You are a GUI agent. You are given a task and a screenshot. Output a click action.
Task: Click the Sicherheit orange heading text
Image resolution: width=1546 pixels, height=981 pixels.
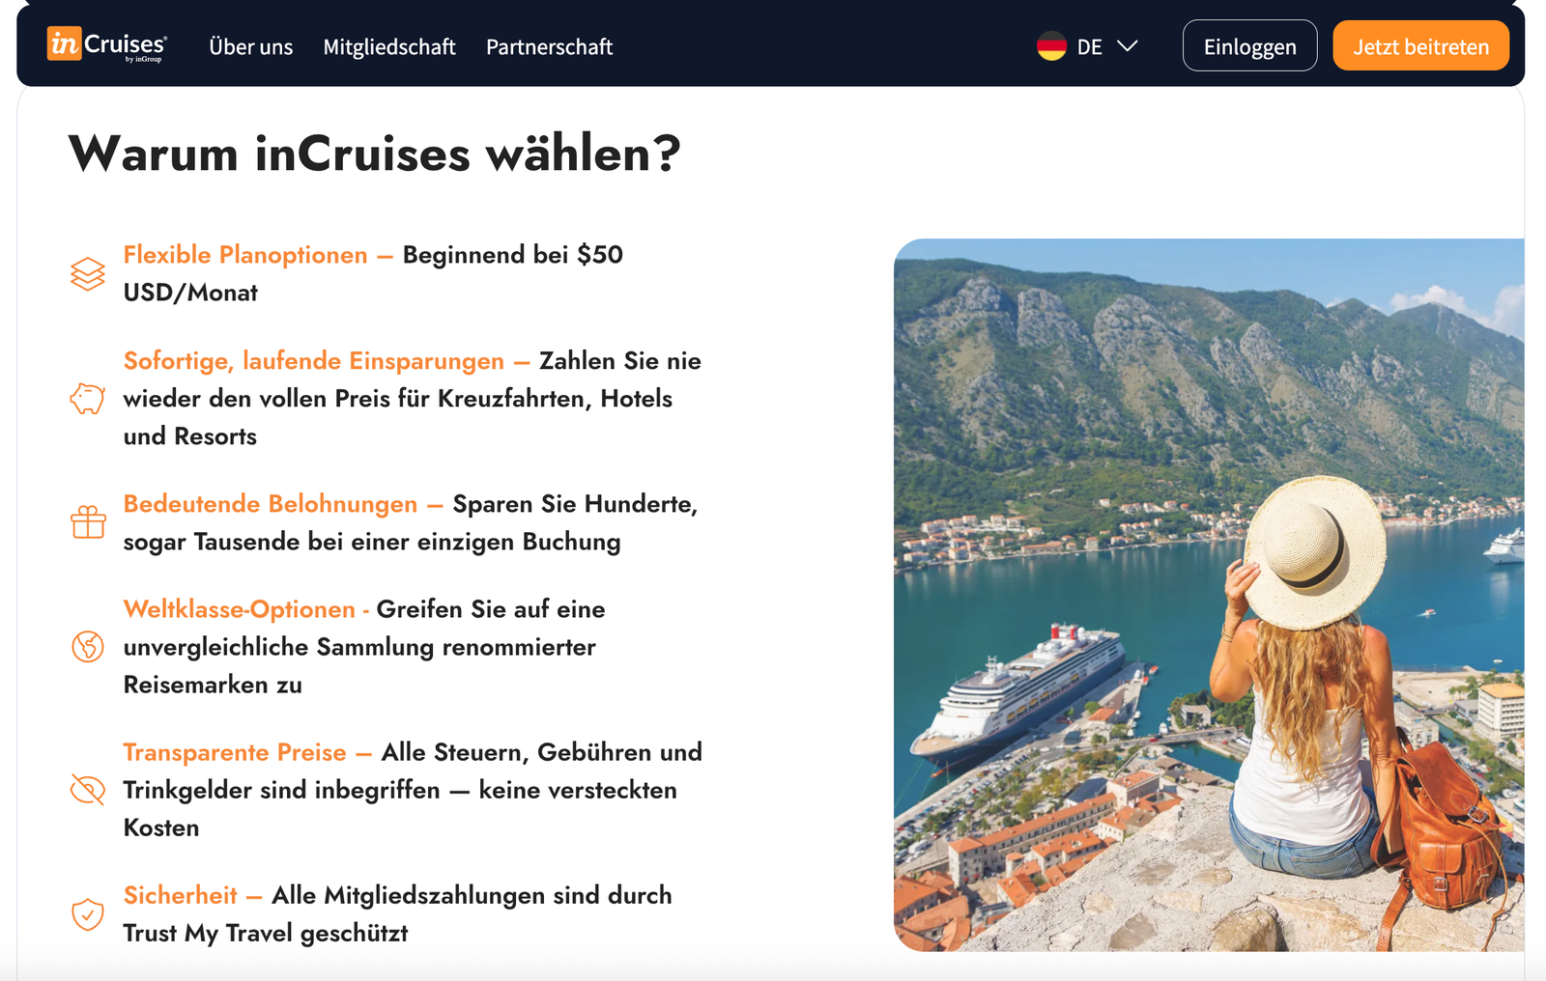tap(181, 895)
